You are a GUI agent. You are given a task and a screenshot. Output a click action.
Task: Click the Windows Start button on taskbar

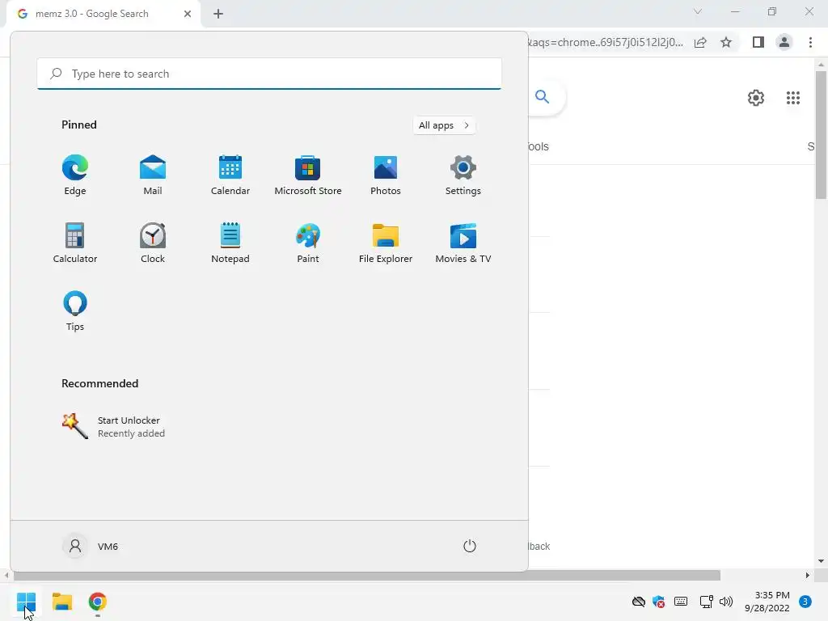[26, 602]
